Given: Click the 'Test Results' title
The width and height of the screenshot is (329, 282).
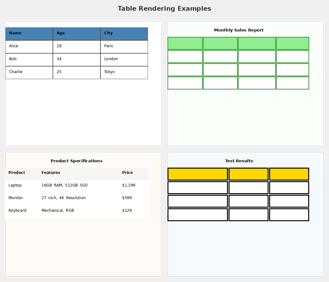Looking at the screenshot, I should (x=239, y=161).
